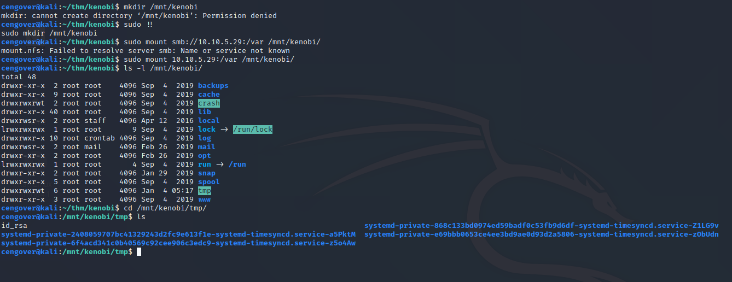This screenshot has height=282, width=732.
Task: Click the lib directory entry
Action: [204, 112]
